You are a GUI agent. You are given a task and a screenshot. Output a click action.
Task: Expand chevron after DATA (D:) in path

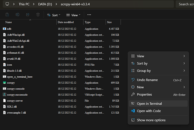(x=56, y=4)
